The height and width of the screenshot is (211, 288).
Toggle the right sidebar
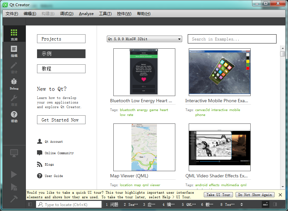(x=275, y=204)
